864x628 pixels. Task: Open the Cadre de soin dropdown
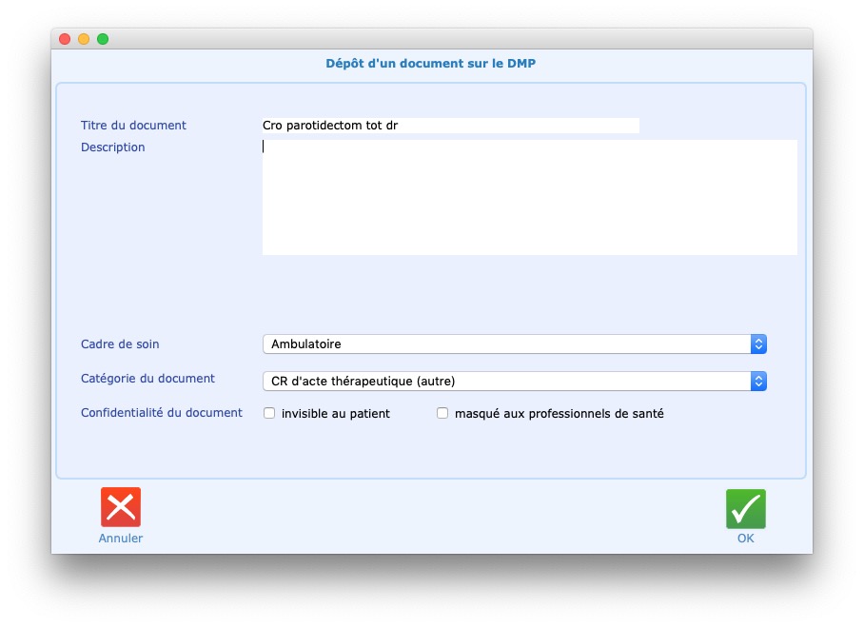coord(515,344)
